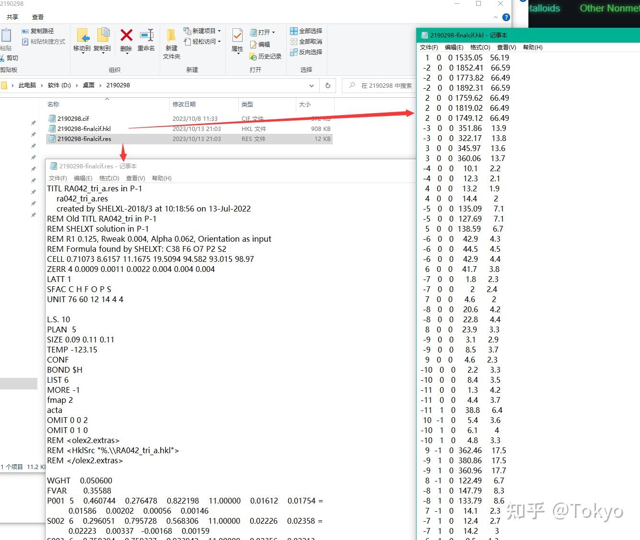Viewport: 640px width, 540px height.
Task: Open the Properties (属性) checkmark icon
Action: coord(237,35)
